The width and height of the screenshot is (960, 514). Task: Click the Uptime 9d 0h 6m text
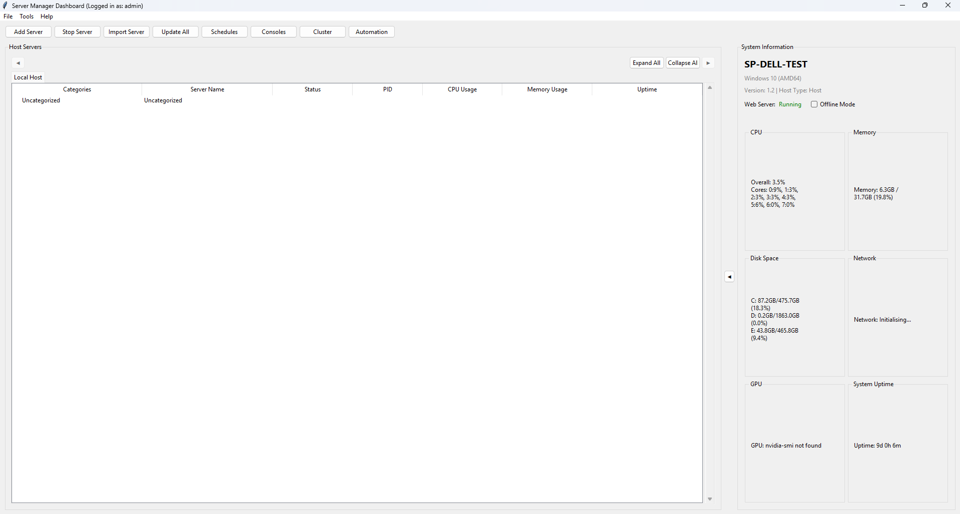[877, 446]
